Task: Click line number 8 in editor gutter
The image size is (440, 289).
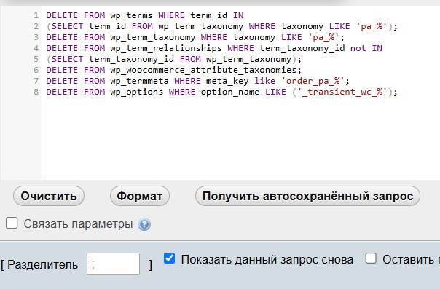Action: click(x=36, y=92)
